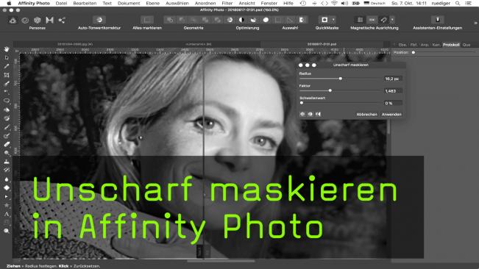479x269 pixels.
Task: Click the horizontal canvas scrollbar
Action: [x=221, y=261]
